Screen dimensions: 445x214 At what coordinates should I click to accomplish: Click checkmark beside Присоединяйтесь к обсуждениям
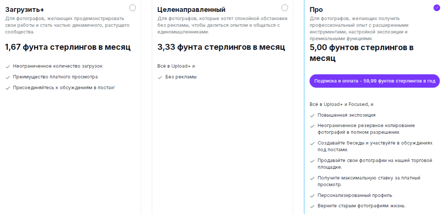pyautogui.click(x=8, y=88)
